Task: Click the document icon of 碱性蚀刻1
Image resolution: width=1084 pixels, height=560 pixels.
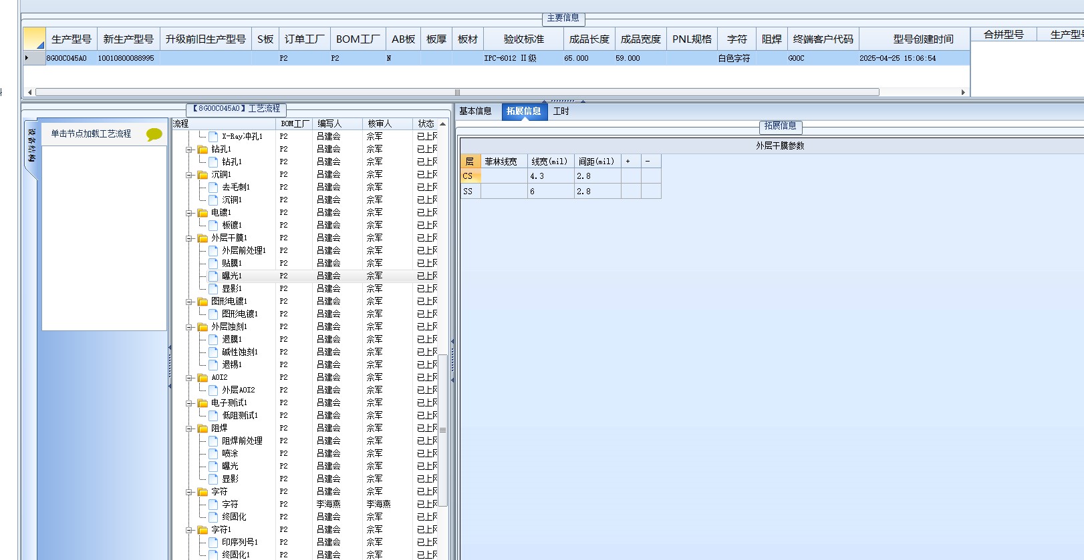Action: [213, 352]
